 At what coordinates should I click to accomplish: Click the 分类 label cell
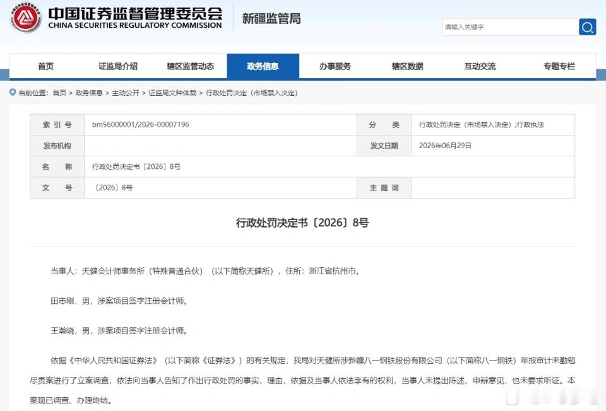pyautogui.click(x=384, y=125)
